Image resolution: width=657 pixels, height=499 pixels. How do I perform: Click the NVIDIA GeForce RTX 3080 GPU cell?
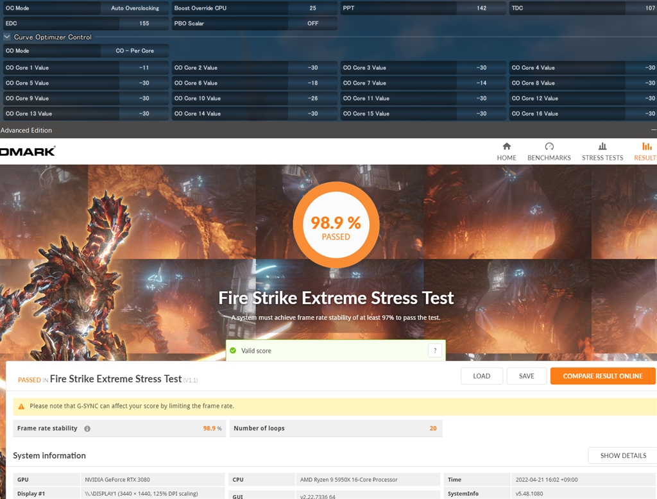pos(153,480)
